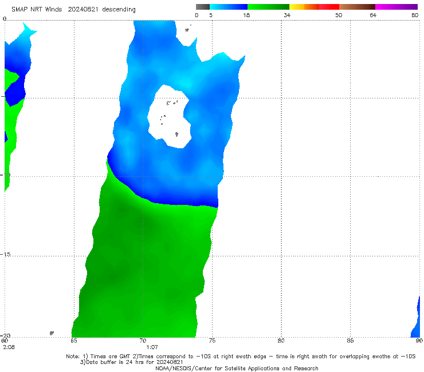Click the blue 5–18 segment of the color bar
The image size is (424, 372).
pos(229,7)
